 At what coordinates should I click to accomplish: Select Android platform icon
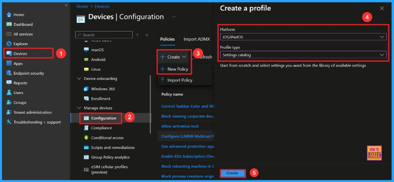[x=86, y=59]
